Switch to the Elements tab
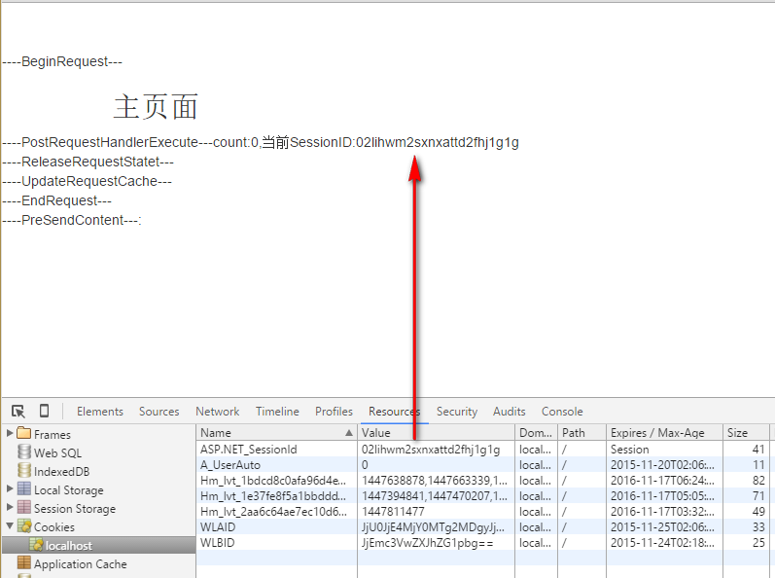Image resolution: width=775 pixels, height=578 pixels. 100,412
